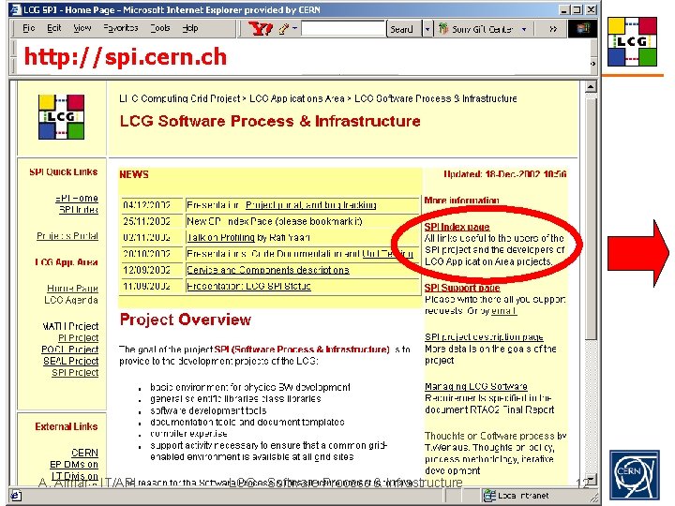Click the LHC Computing Grid Project breadcrumb
Image resolution: width=675 pixels, height=506 pixels.
(179, 98)
